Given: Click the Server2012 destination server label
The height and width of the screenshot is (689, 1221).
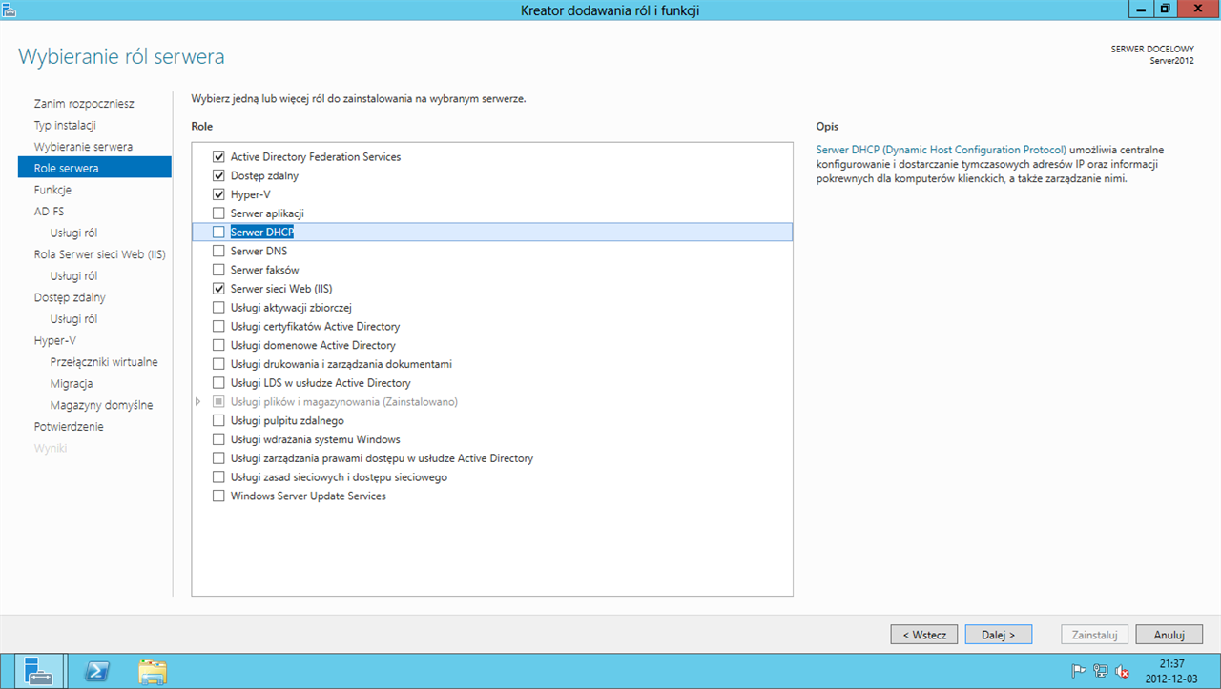Looking at the screenshot, I should 1171,60.
